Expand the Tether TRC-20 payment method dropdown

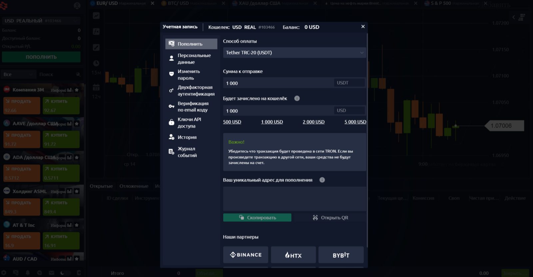[x=294, y=53]
